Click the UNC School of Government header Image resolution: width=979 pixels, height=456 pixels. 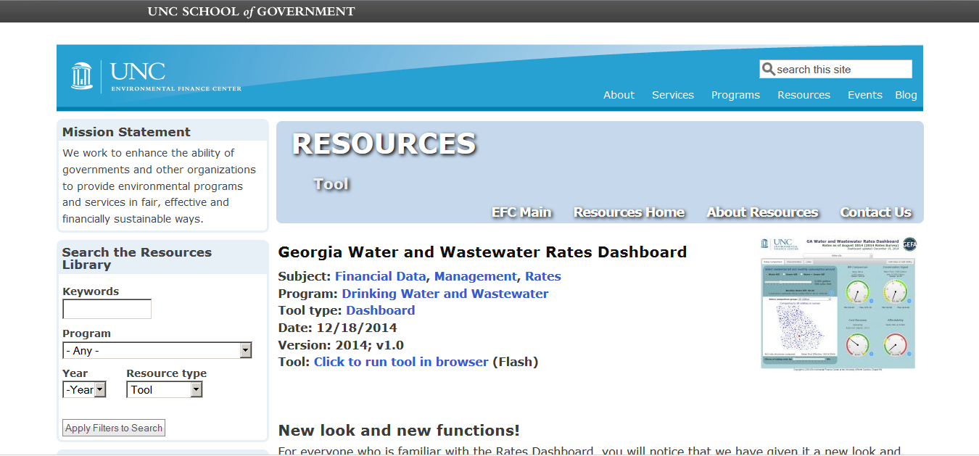point(252,12)
